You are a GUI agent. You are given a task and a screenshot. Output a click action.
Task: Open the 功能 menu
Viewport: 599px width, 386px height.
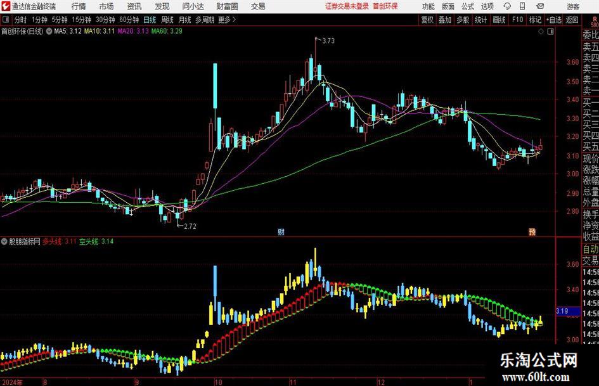pyautogui.click(x=428, y=6)
